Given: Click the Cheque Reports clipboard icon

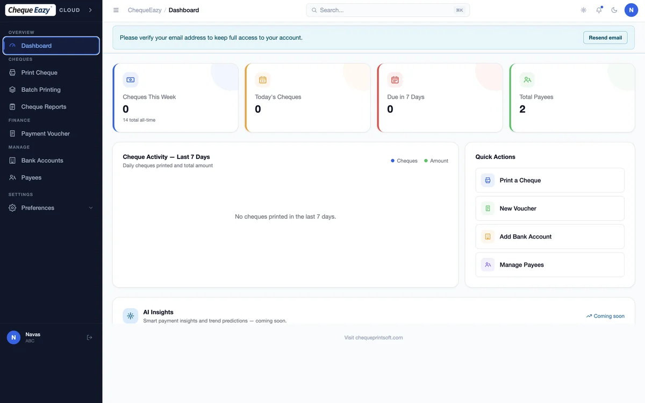Looking at the screenshot, I should click(12, 107).
